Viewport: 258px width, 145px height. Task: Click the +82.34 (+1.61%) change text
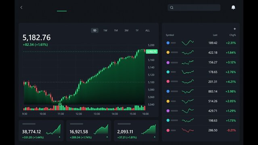pos(36,45)
